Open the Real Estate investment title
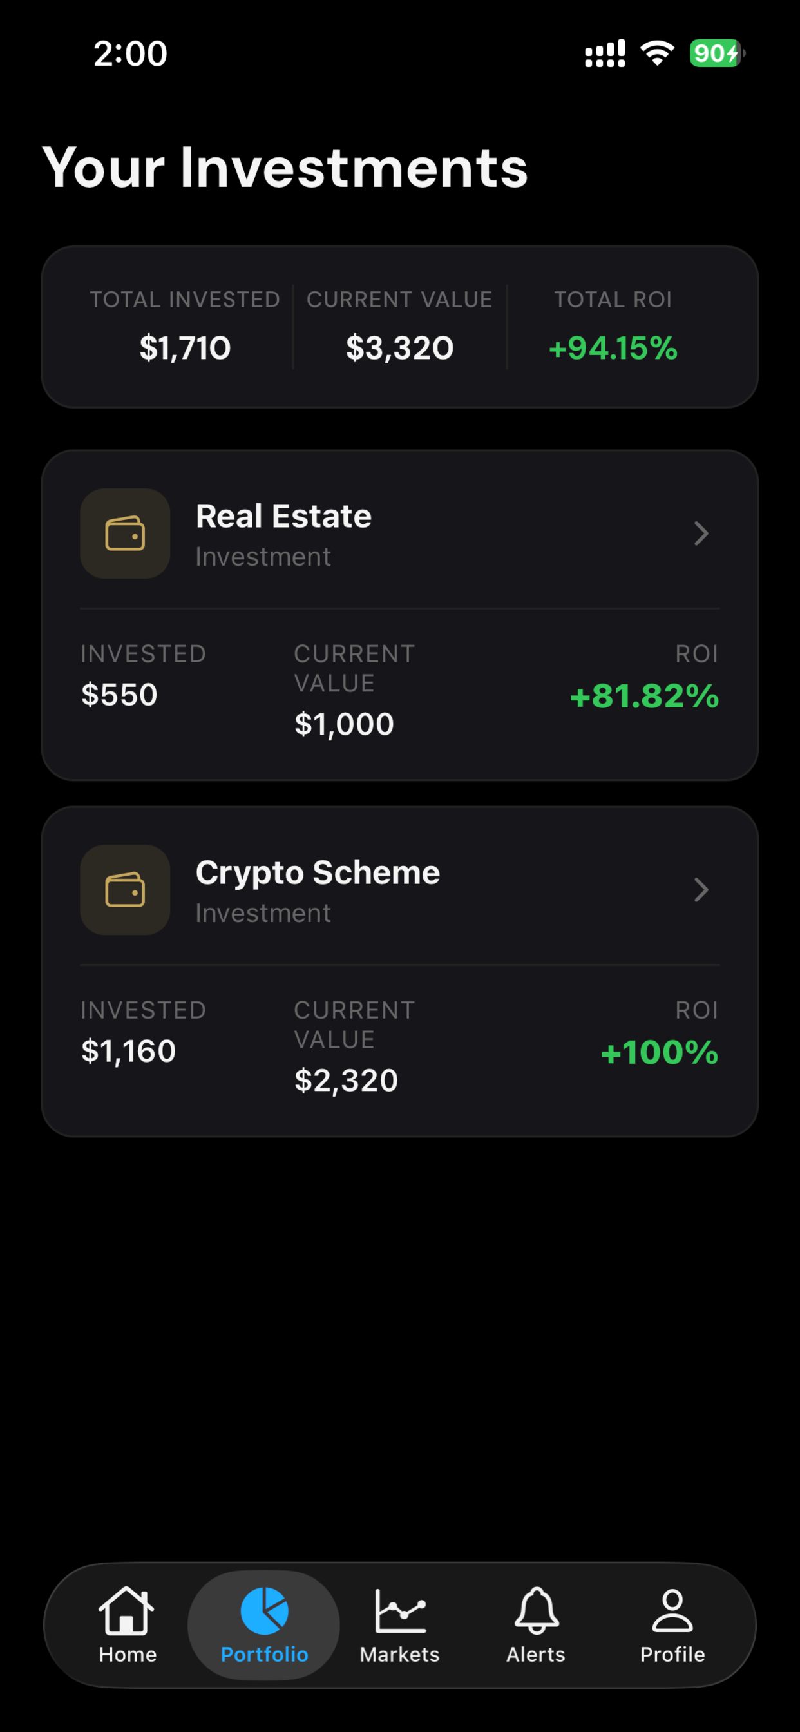Screen dimensions: 800x1732 [x=283, y=516]
